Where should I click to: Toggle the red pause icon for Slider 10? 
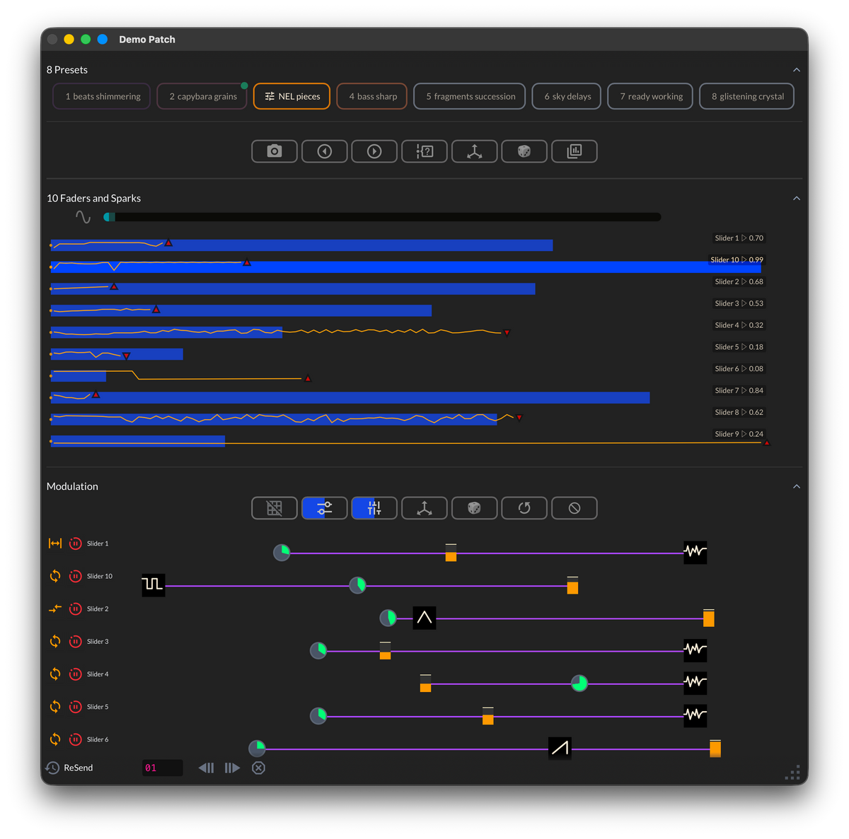[76, 576]
